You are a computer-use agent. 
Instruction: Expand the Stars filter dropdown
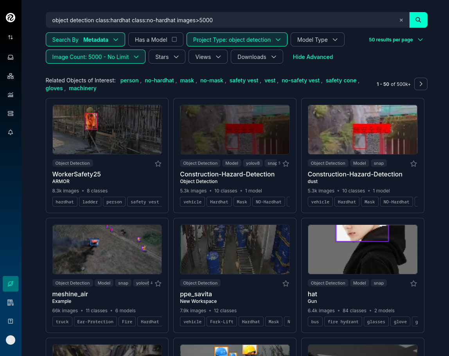pos(167,57)
